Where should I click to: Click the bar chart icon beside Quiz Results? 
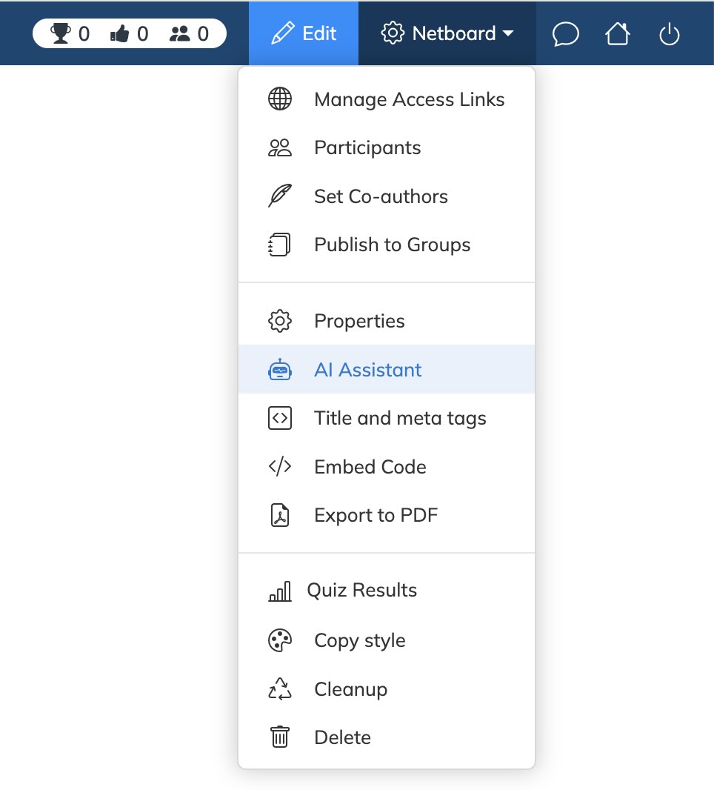280,591
